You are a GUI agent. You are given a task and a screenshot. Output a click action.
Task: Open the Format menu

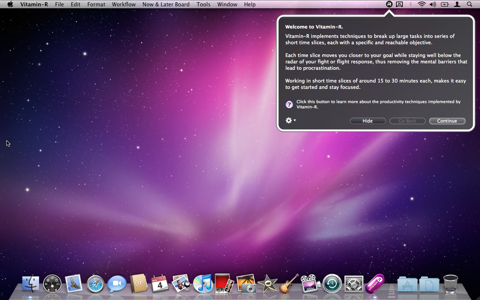point(96,4)
